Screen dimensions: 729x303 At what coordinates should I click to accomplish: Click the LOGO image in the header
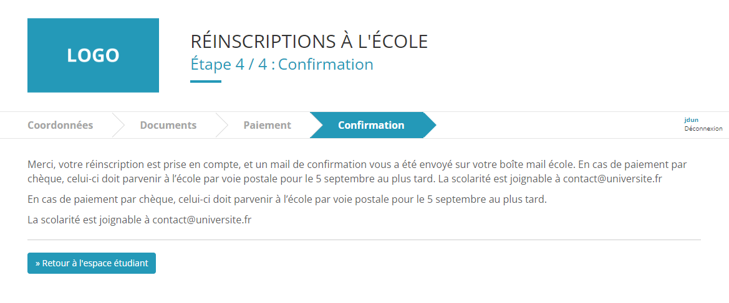click(x=93, y=55)
